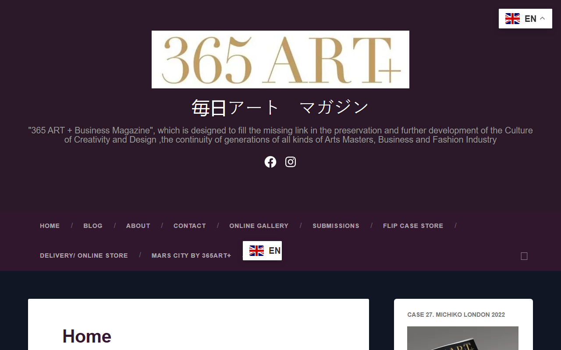Click the 365 ART + Business Magazine description text
Viewport: 561px width, 350px height.
tap(280, 135)
